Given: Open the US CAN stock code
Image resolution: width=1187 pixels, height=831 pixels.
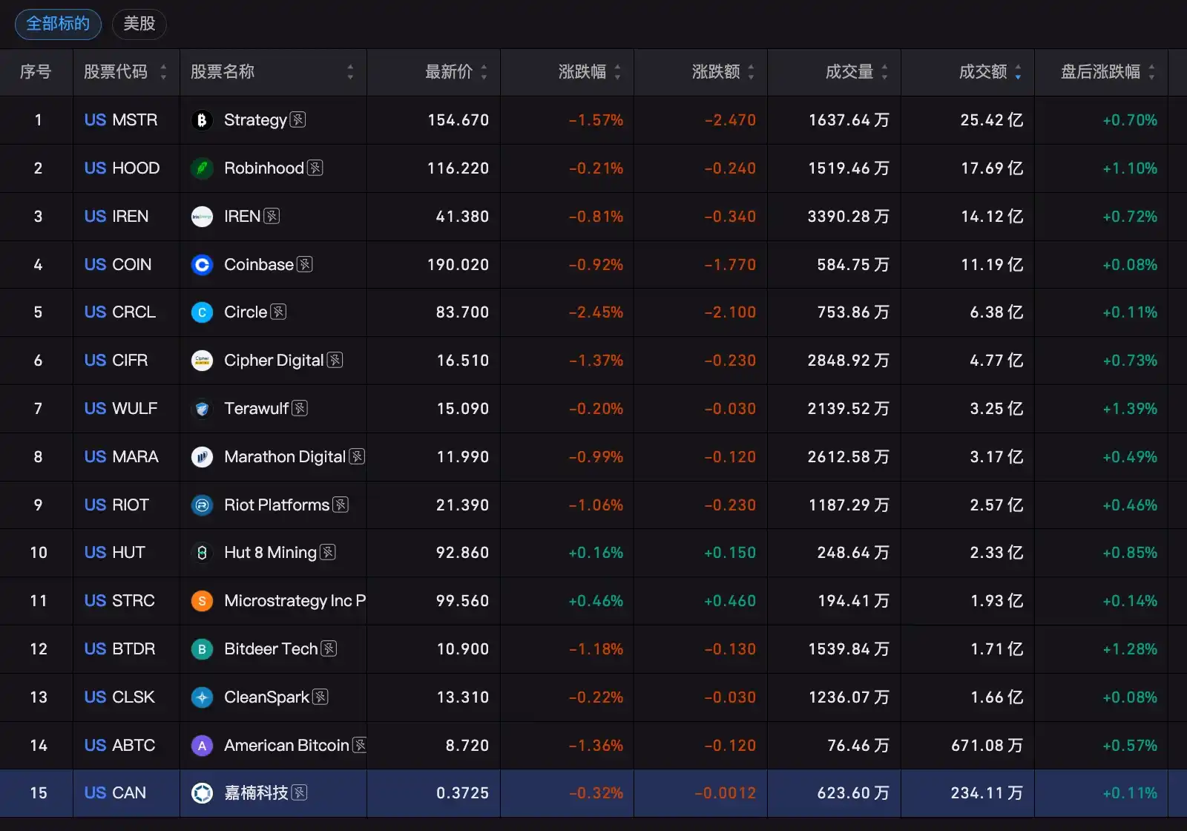Looking at the screenshot, I should click(115, 793).
